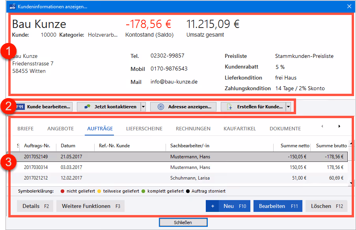Click the date 03.03.2017
Viewport: 356px width, 230px height.
[x=71, y=167]
